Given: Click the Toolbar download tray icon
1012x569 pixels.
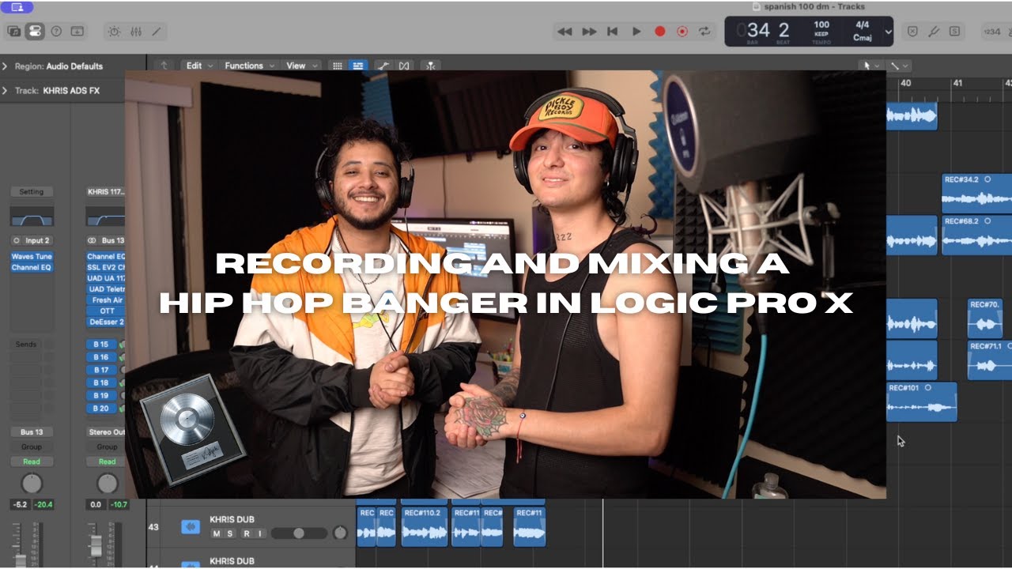Looking at the screenshot, I should (x=77, y=32).
